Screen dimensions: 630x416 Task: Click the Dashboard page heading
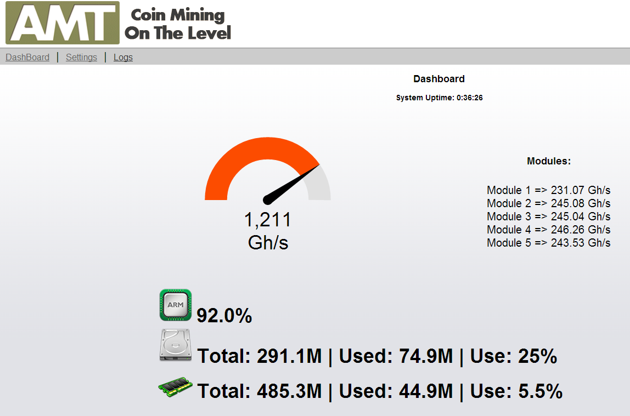439,79
